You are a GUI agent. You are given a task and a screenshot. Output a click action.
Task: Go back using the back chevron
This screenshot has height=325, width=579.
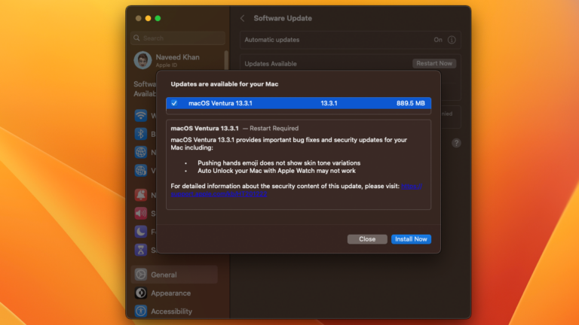pos(242,18)
